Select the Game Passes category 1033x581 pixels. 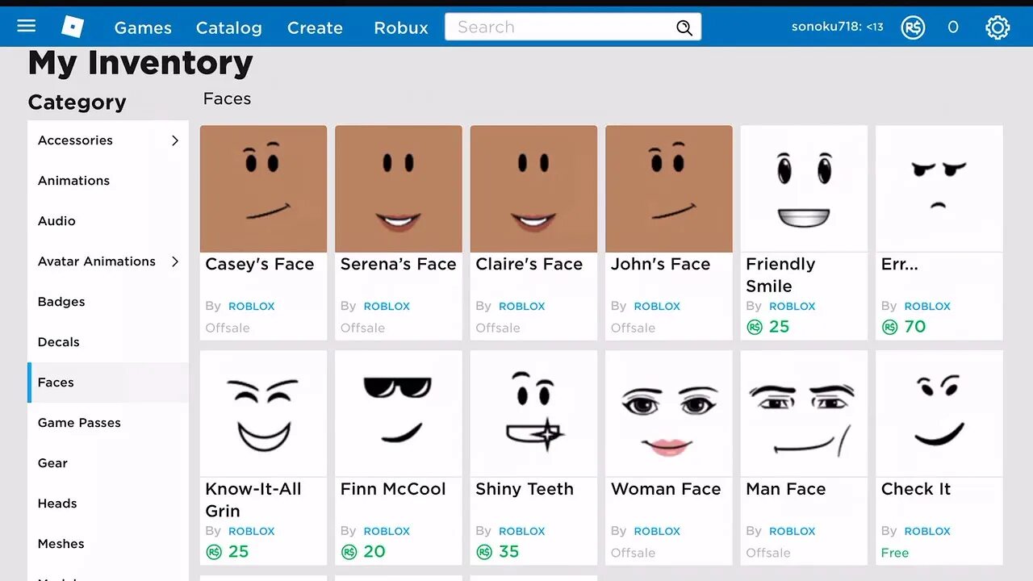click(108, 423)
